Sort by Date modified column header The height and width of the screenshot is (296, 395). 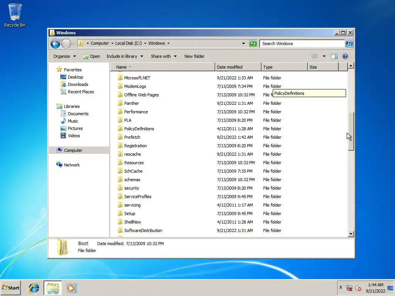[238, 67]
